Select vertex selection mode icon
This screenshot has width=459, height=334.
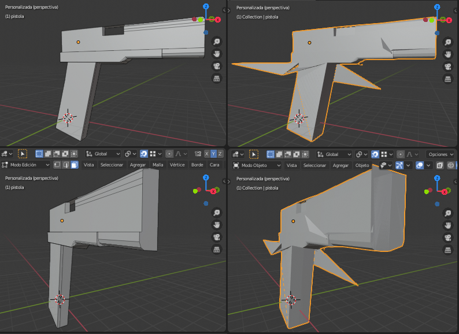57,165
